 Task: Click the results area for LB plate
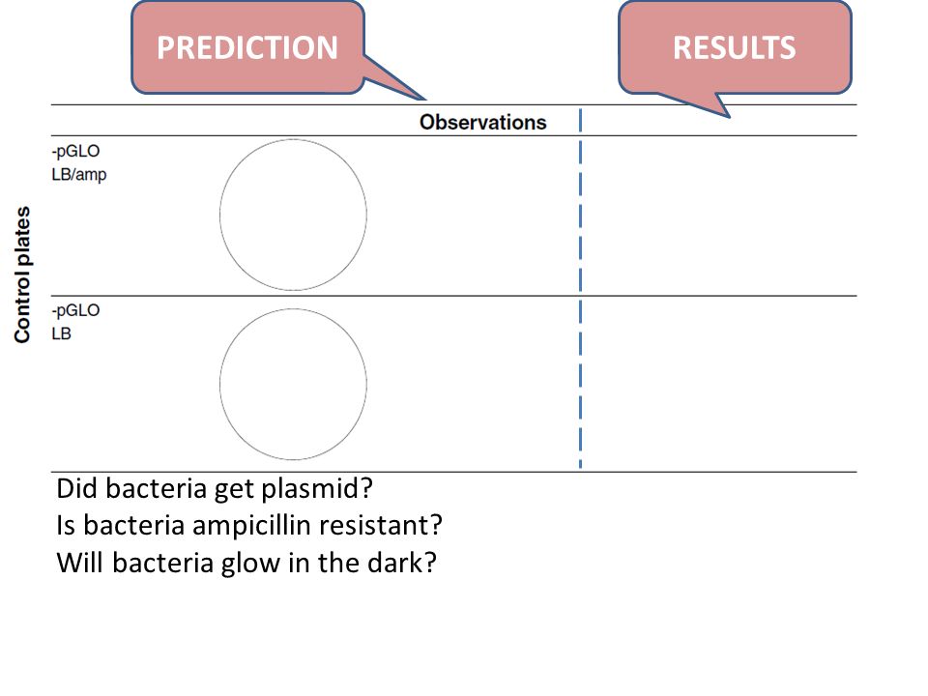coord(719,384)
